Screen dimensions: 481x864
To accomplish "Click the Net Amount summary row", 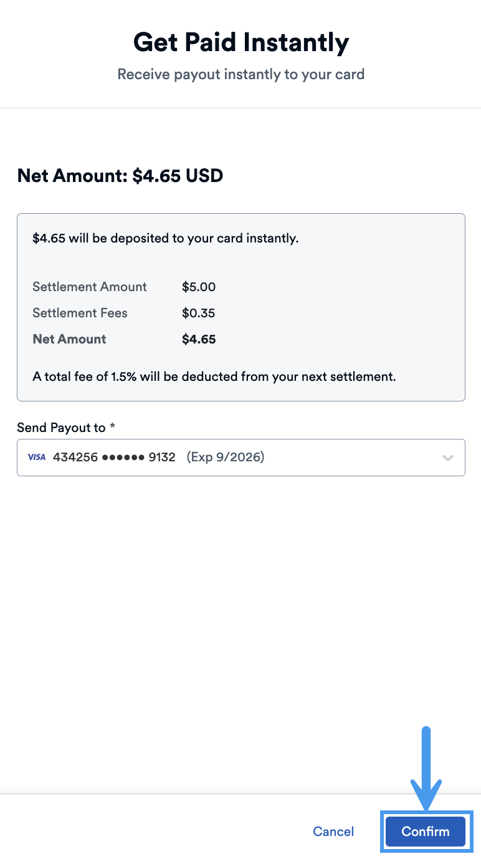I will 69,339.
